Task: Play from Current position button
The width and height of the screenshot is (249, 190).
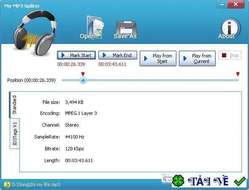Action: pyautogui.click(x=197, y=58)
